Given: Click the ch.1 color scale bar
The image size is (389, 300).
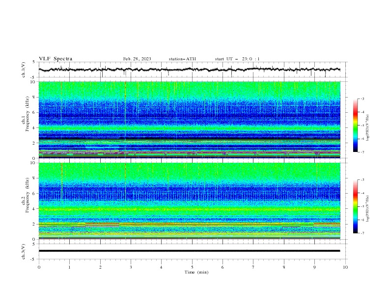Looking at the screenshot, I should [355, 125].
